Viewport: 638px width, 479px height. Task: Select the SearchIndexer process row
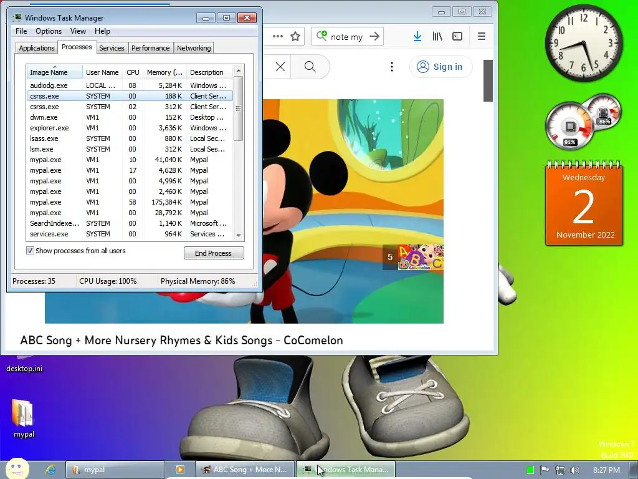(130, 223)
